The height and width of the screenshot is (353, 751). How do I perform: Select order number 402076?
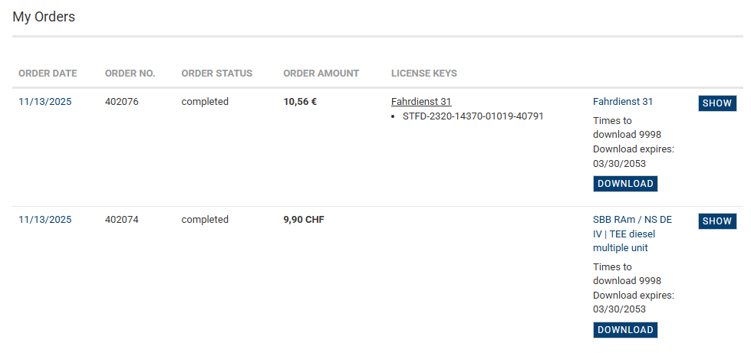(x=122, y=102)
